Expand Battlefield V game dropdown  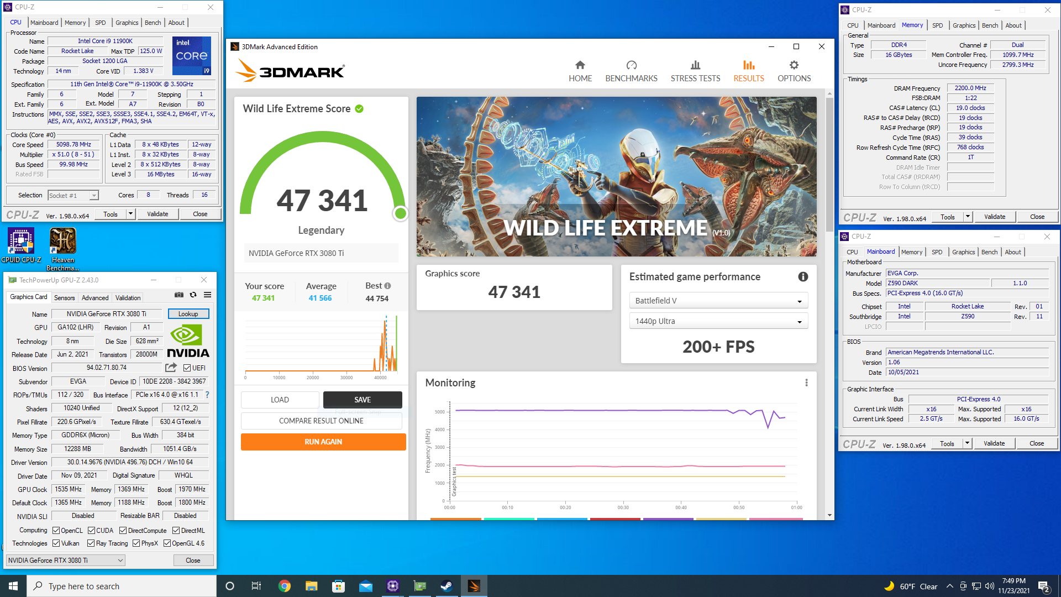pyautogui.click(x=718, y=301)
